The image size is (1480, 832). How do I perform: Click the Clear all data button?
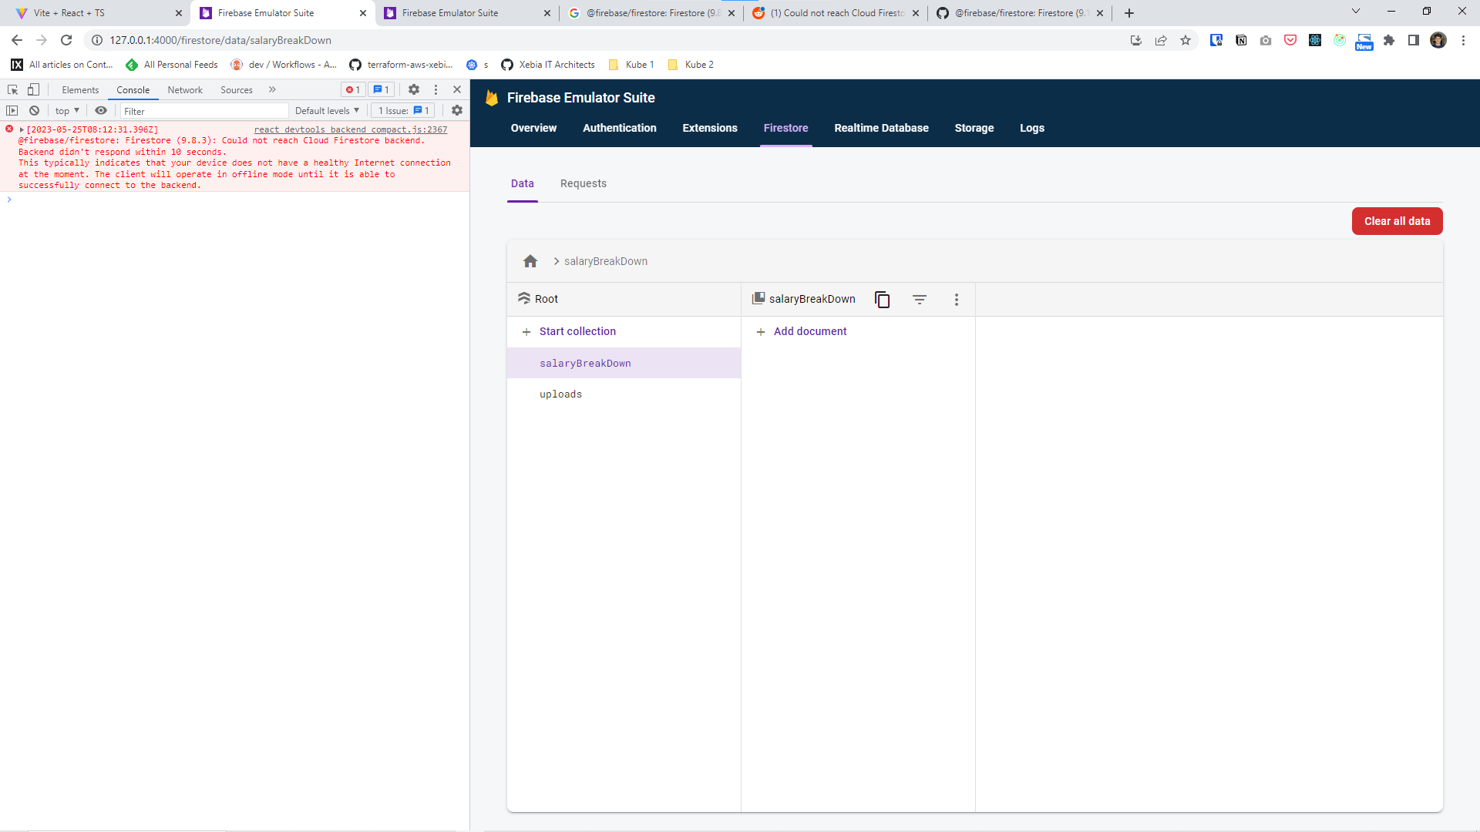click(x=1397, y=221)
